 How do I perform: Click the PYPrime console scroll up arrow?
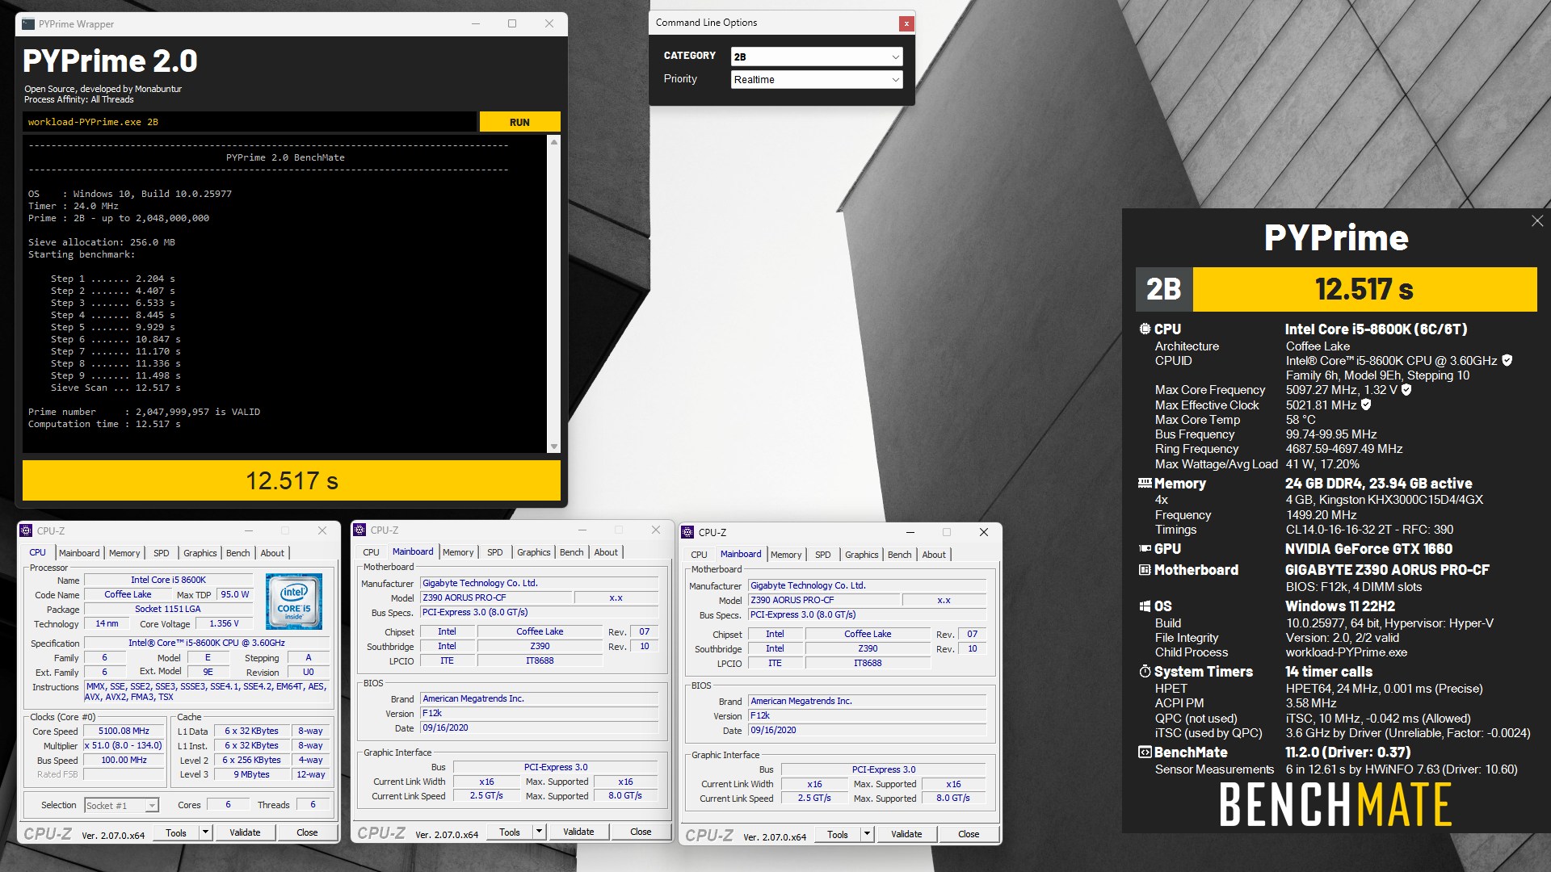coord(553,142)
